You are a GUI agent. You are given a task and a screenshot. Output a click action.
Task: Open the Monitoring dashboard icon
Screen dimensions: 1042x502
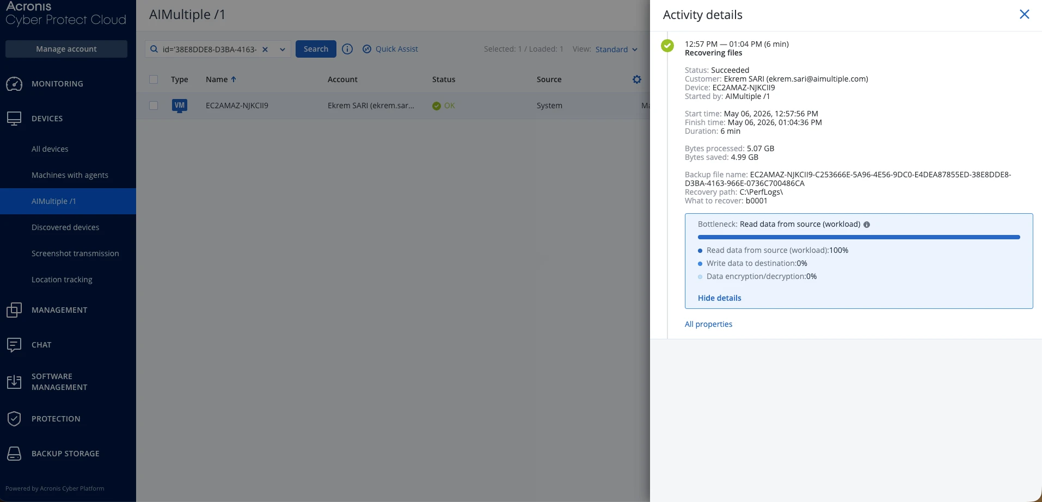point(14,84)
